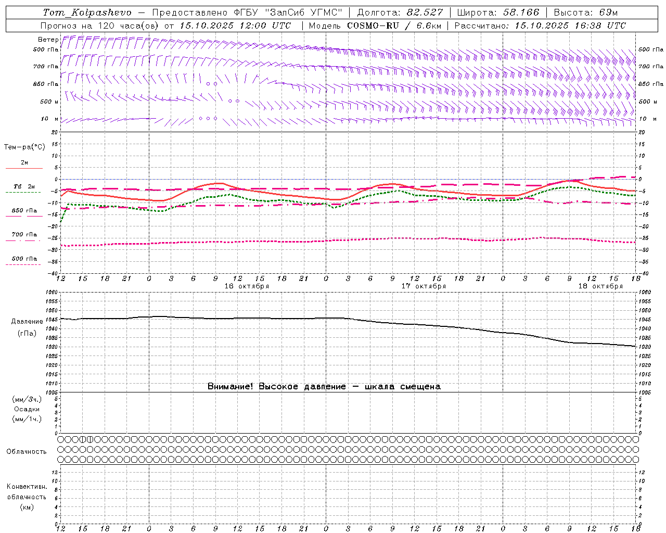Viewport: 666px width, 533px height.
Task: Click the red 2м line sample in the legend
Action: (x=24, y=168)
